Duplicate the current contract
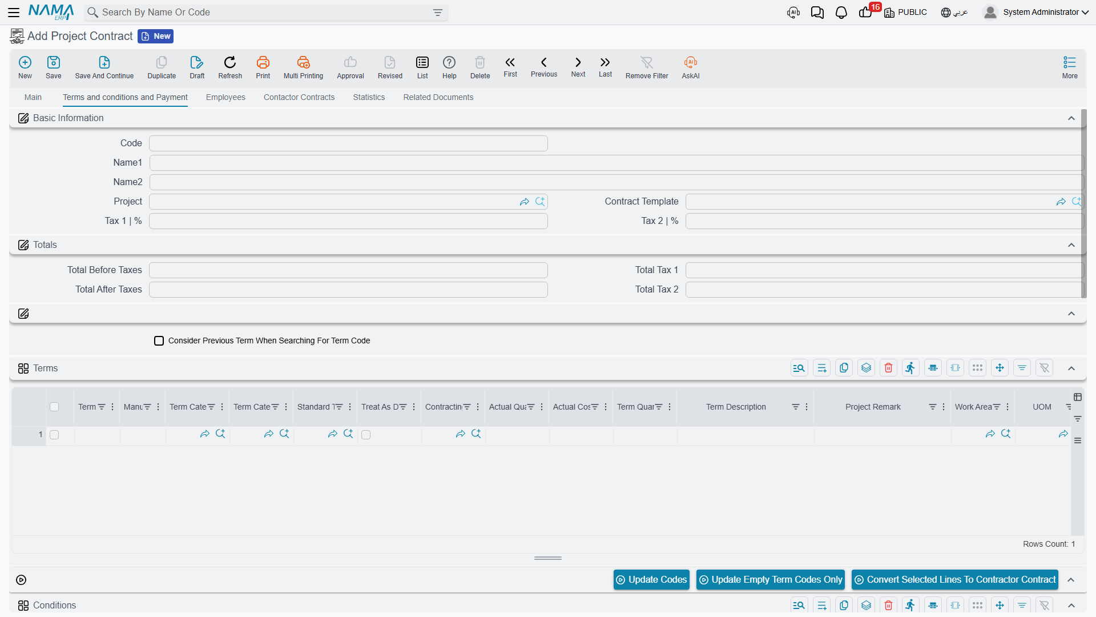 (x=162, y=67)
